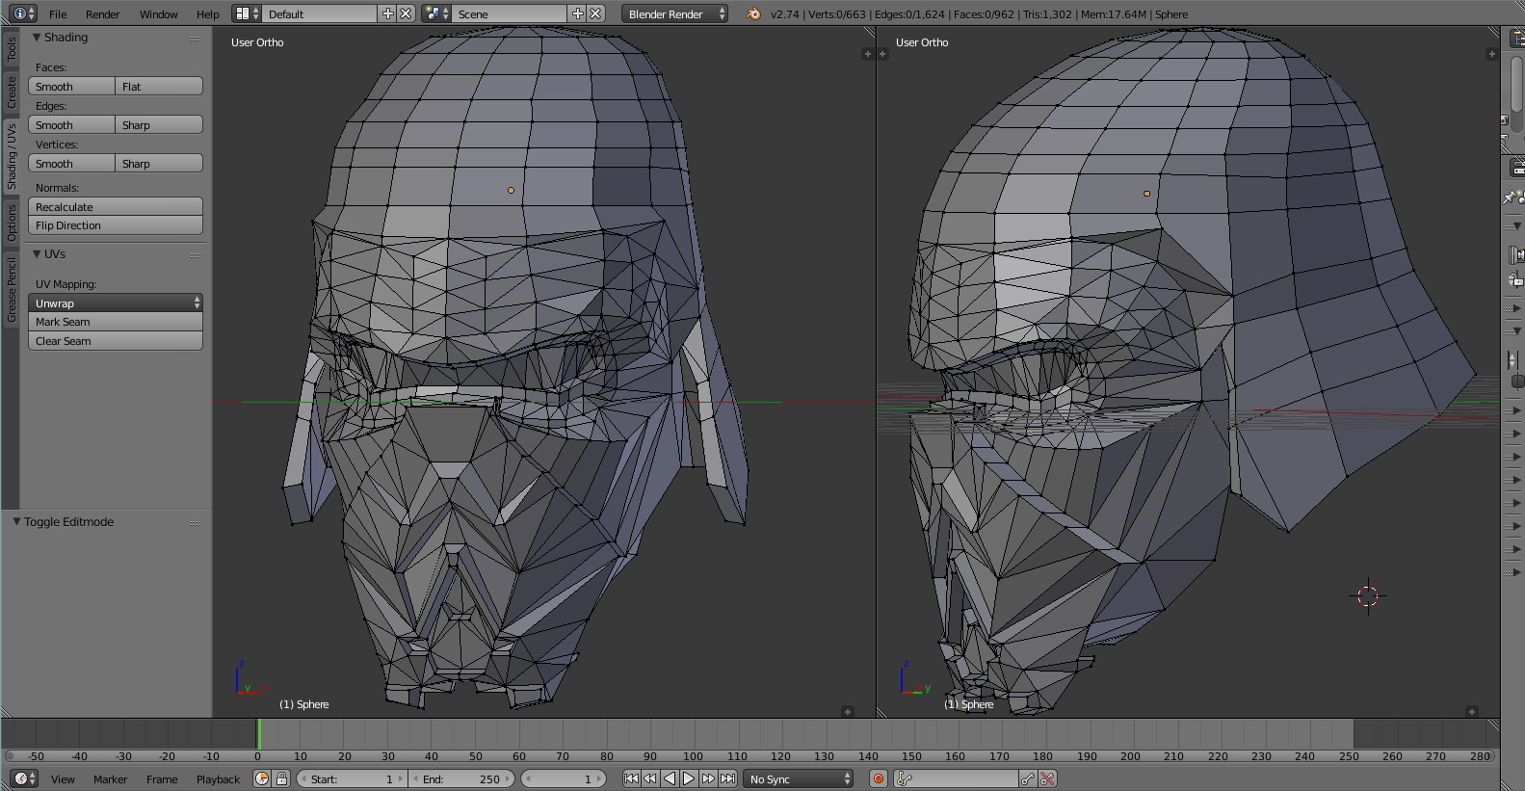Screen dimensions: 1525x791
Task: Jump to the previous keyframe
Action: pos(650,778)
